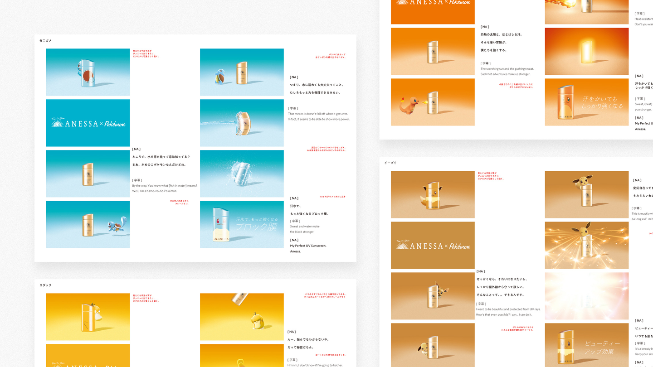Screen dimensions: 653x367
Task: Click the ゼニガメ storyboard title
Action: pyautogui.click(x=46, y=41)
